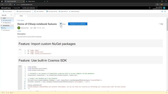The width and height of the screenshot is (168, 94).
Task: Open user account avatar
Action: (x=164, y=8)
